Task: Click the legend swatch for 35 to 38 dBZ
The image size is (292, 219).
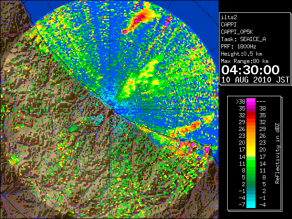Action: (x=251, y=109)
